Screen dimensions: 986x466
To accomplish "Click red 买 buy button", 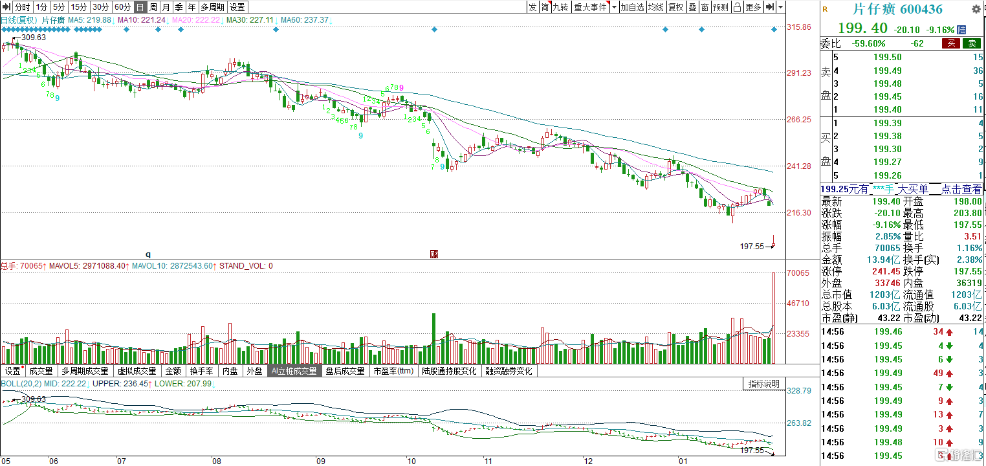I will [950, 43].
